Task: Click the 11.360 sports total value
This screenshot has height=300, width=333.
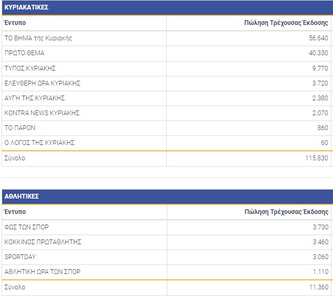Action: [x=318, y=287]
